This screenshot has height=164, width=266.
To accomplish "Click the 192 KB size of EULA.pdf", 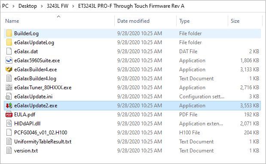I will (x=251, y=115).
